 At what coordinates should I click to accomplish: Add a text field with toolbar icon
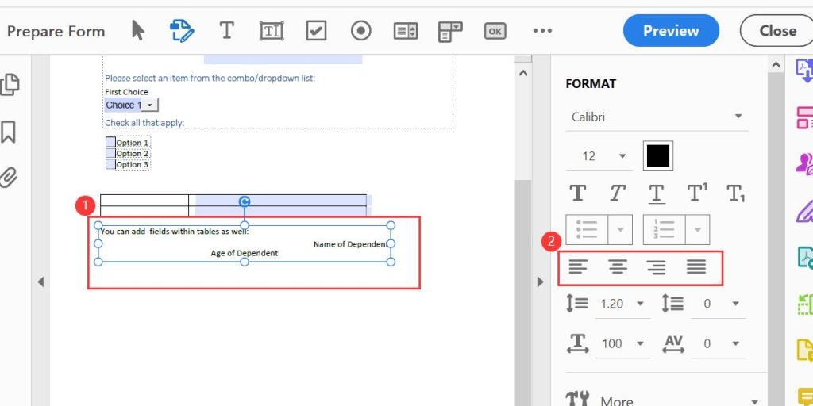click(272, 31)
